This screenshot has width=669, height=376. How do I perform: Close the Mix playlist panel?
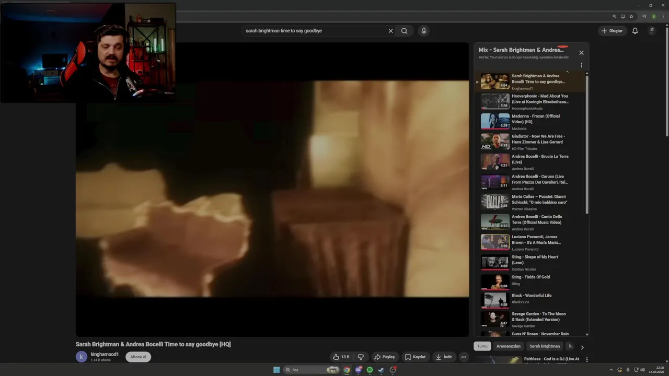tap(581, 53)
